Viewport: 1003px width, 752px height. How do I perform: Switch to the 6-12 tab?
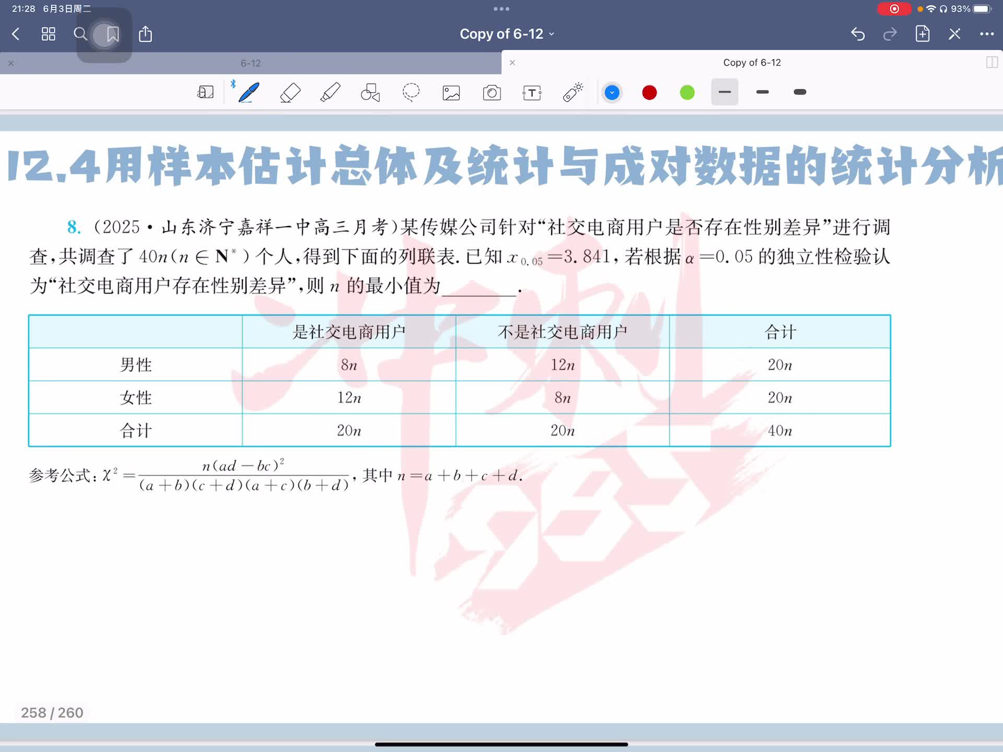point(251,63)
